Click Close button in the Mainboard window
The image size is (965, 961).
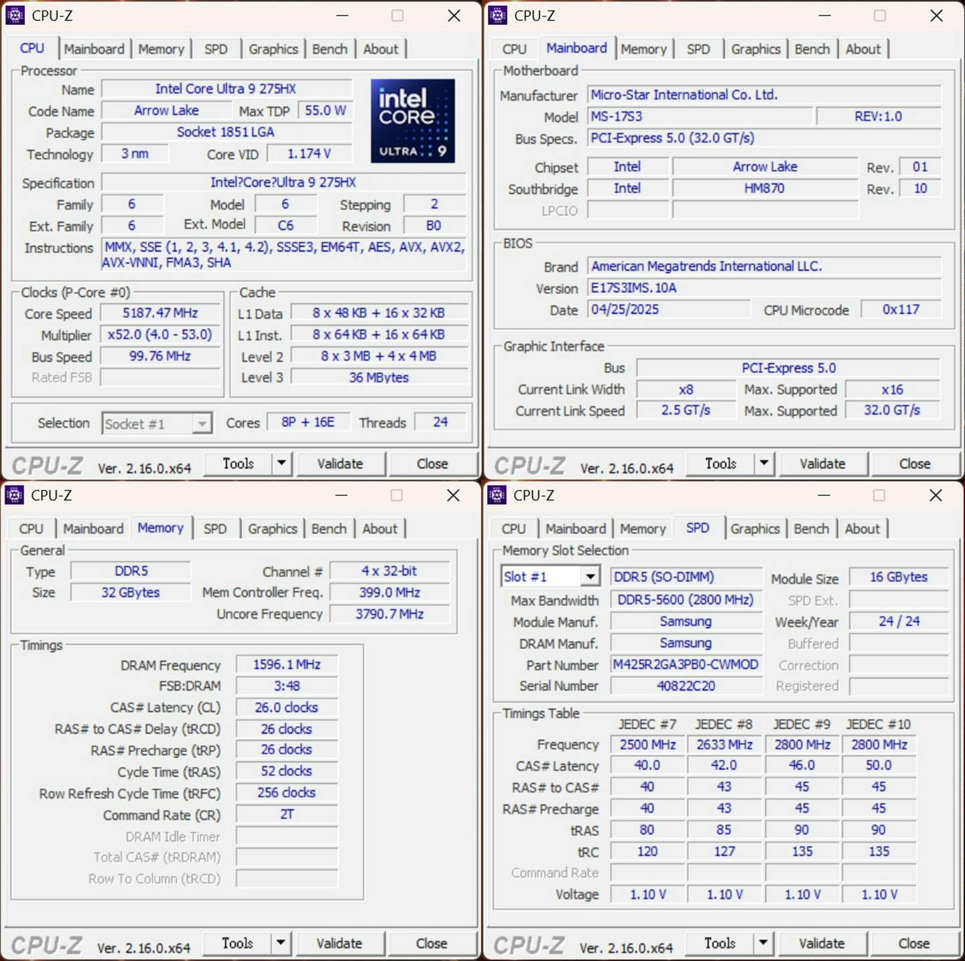click(915, 463)
